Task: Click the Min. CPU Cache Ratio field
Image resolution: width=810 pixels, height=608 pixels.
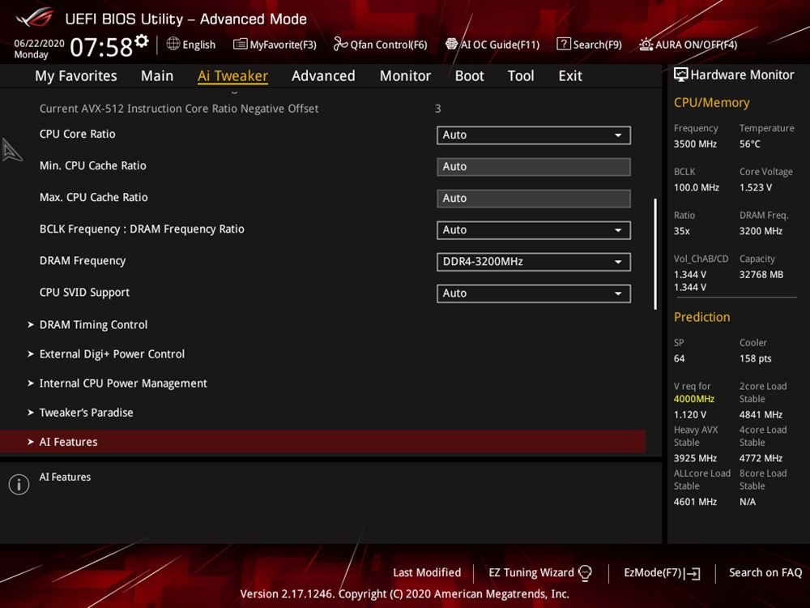Action: pyautogui.click(x=534, y=166)
